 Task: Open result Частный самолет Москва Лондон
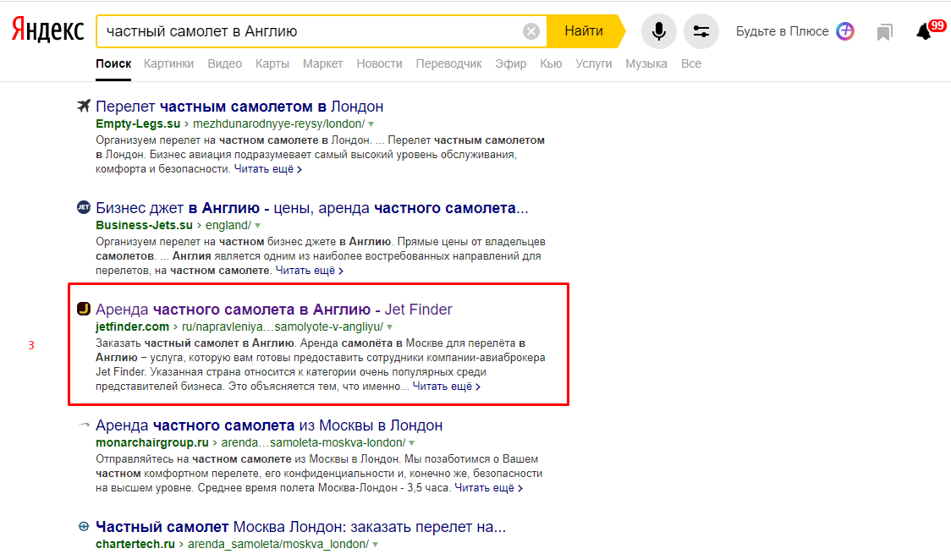(x=301, y=527)
